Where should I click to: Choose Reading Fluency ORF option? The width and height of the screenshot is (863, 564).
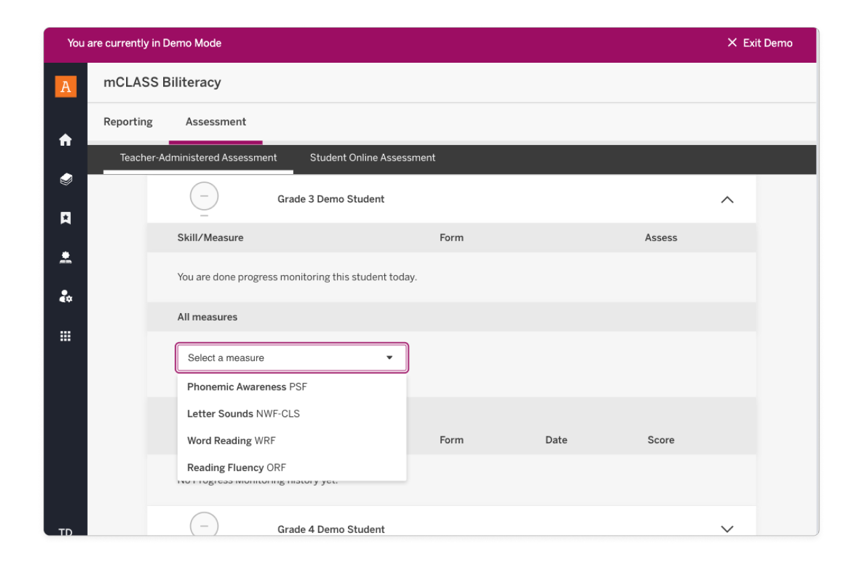click(x=237, y=468)
